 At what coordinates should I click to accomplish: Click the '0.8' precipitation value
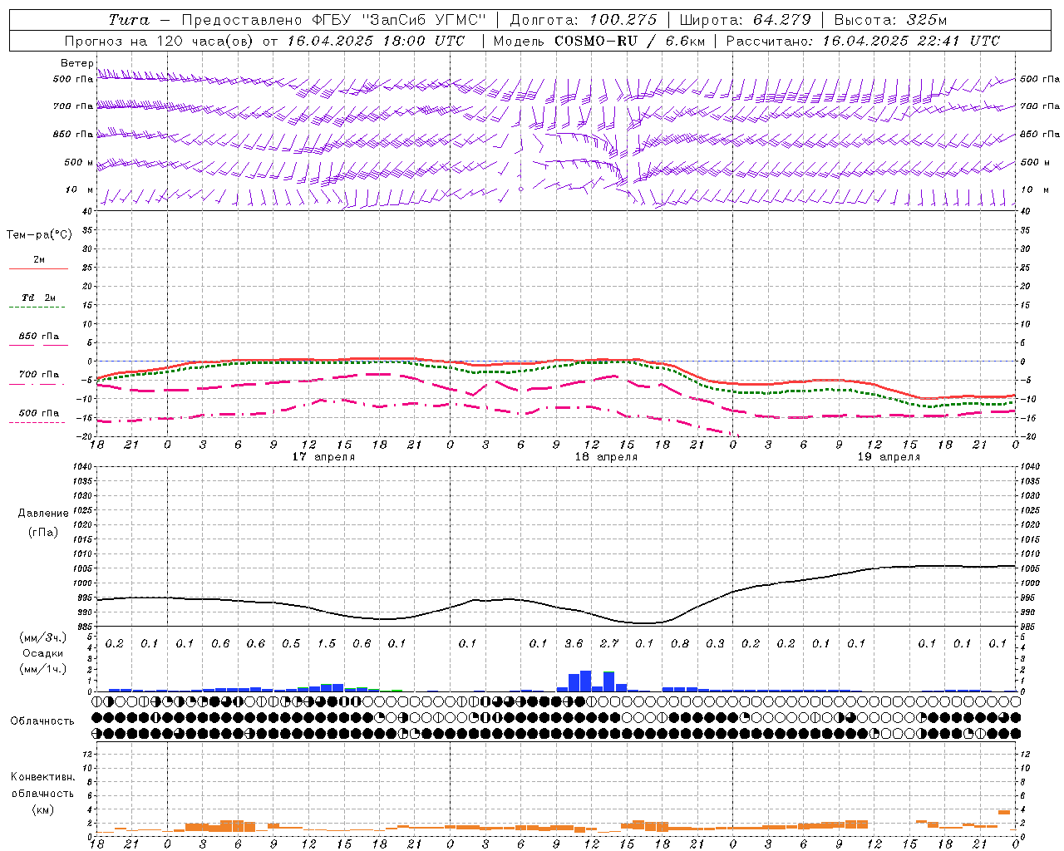(680, 643)
